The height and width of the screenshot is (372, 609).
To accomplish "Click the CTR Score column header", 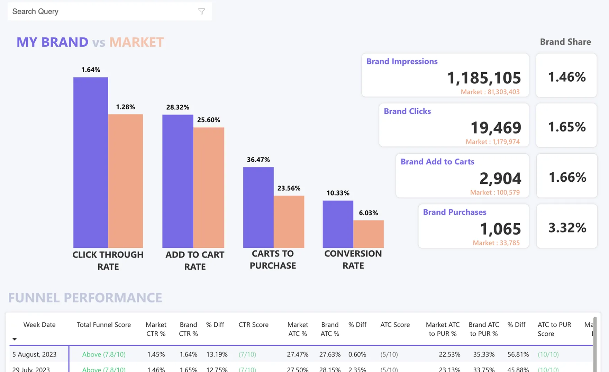I will pos(253,325).
